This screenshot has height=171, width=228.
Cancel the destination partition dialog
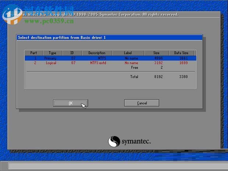[142, 103]
